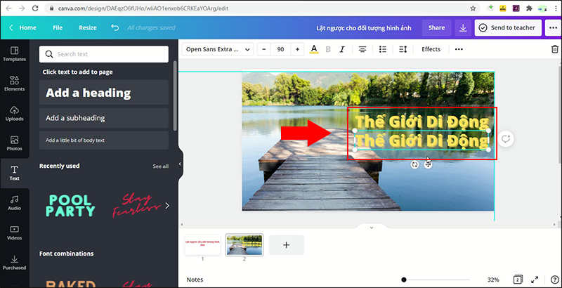Image resolution: width=562 pixels, height=288 pixels.
Task: Open the Share dialog
Action: pos(436,27)
